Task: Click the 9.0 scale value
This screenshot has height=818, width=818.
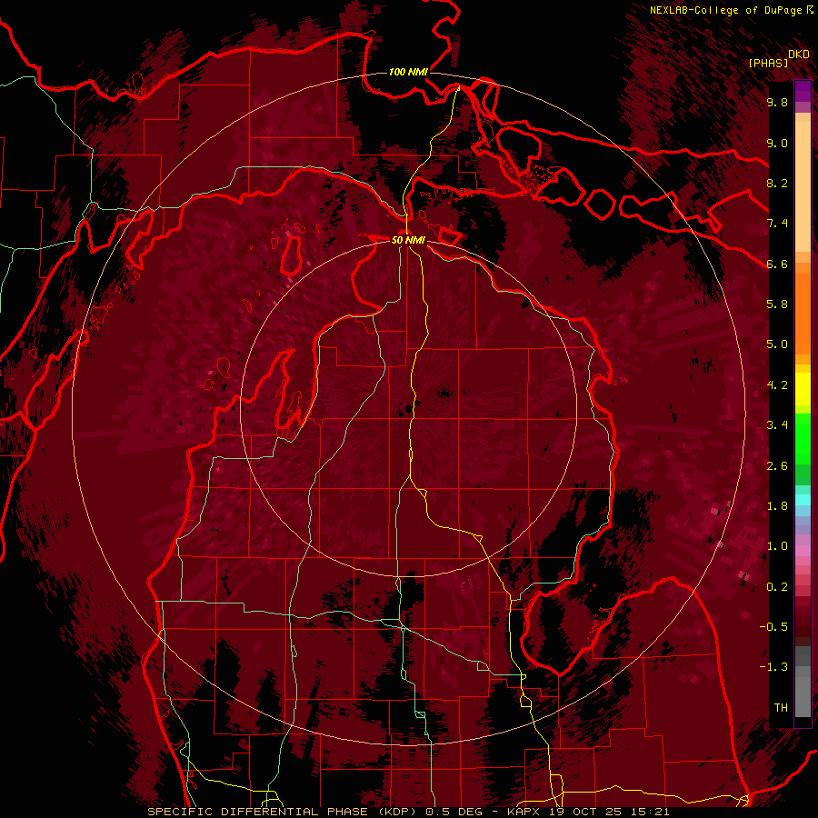Action: [x=777, y=143]
